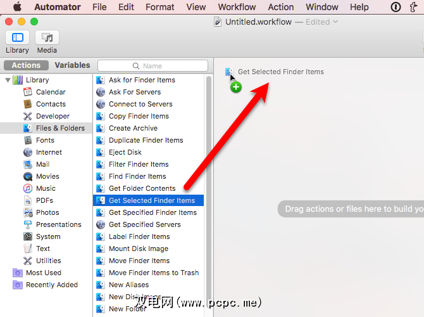Select the Internet category icon
Viewport: 424px width, 317px height.
pos(28,152)
